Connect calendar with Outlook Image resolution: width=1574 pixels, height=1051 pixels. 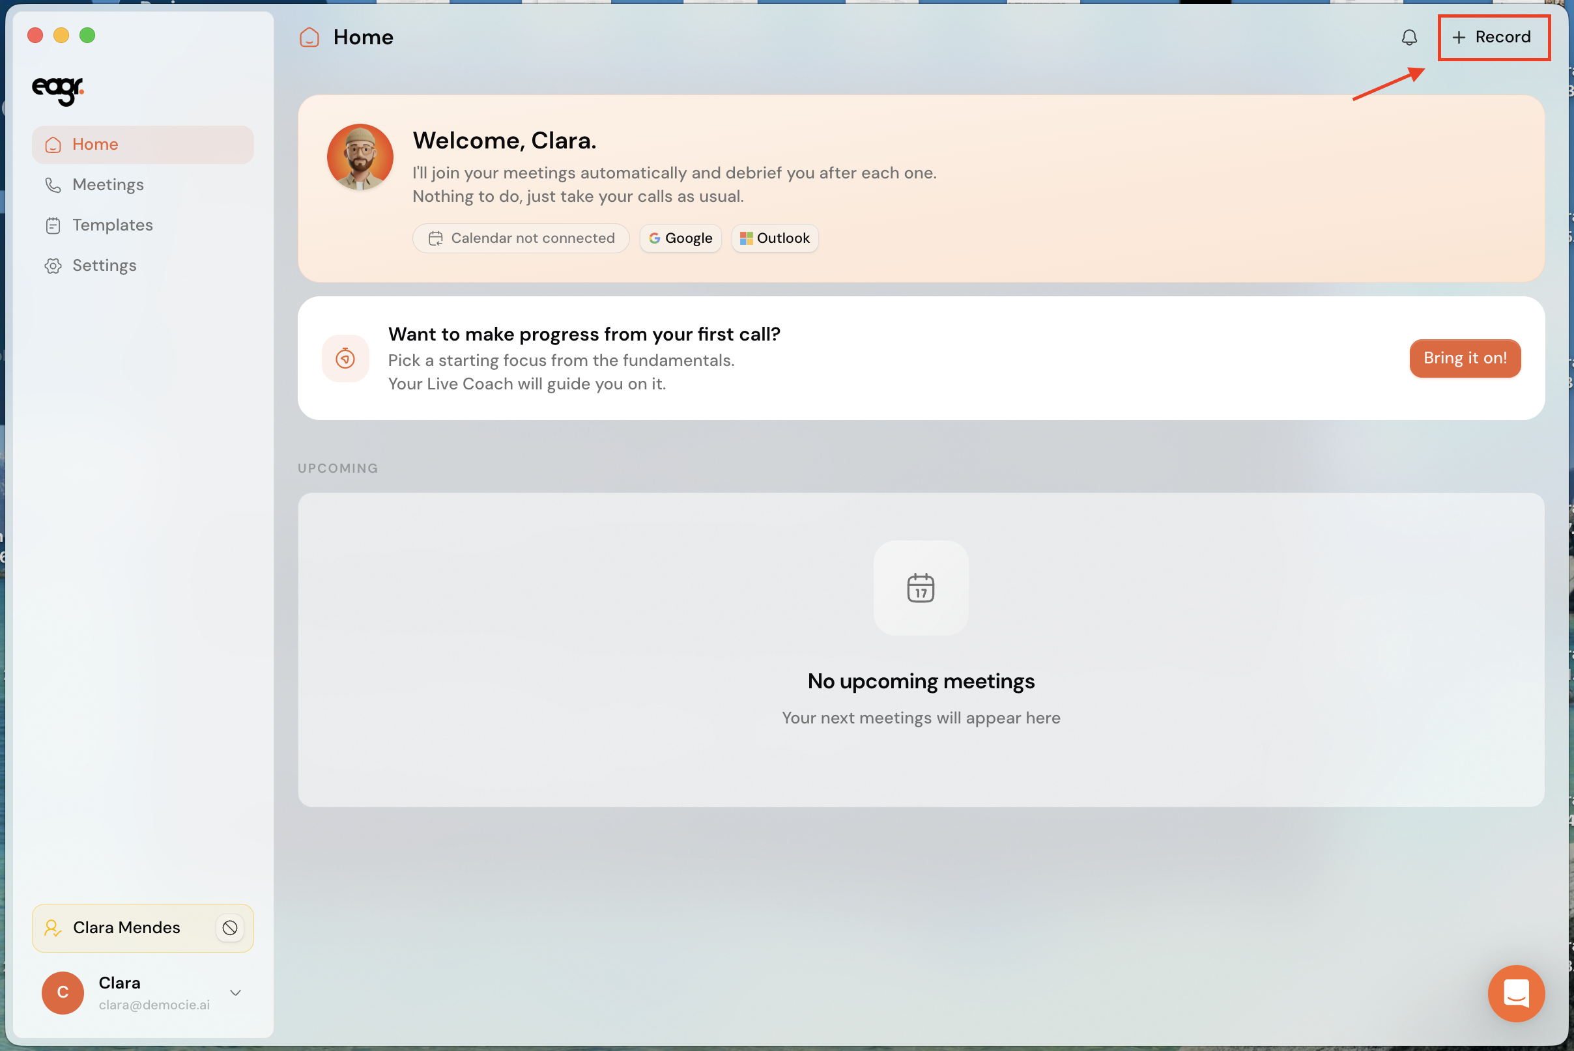[x=775, y=238]
